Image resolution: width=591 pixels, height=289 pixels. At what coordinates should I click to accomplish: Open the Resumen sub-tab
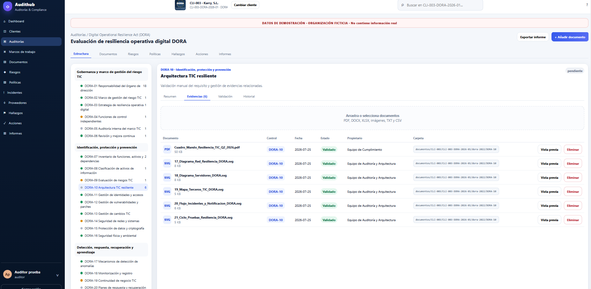[170, 97]
